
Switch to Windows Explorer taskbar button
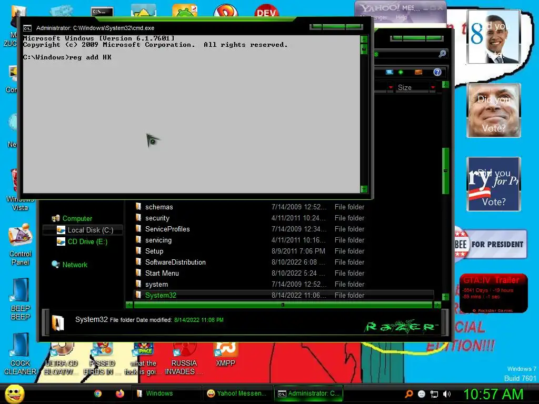tap(166, 393)
